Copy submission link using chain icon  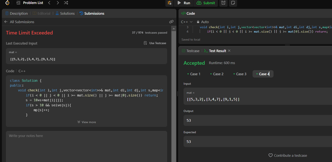(x=171, y=22)
